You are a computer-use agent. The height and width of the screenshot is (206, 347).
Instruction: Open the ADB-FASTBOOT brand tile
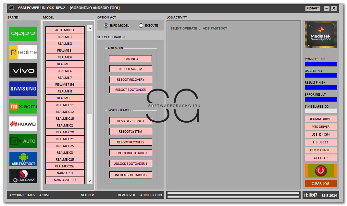(23, 159)
